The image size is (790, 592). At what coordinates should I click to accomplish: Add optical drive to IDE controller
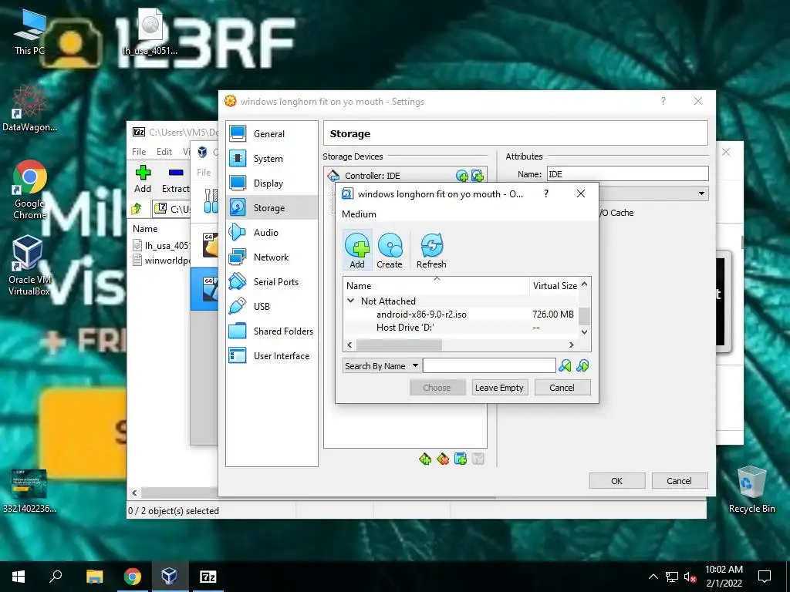point(461,176)
